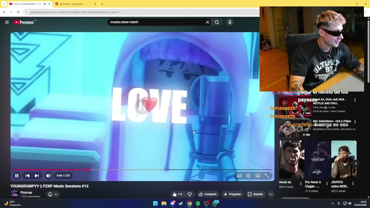370x208 pixels.
Task: Start voice search with microphone
Action: pos(230,22)
